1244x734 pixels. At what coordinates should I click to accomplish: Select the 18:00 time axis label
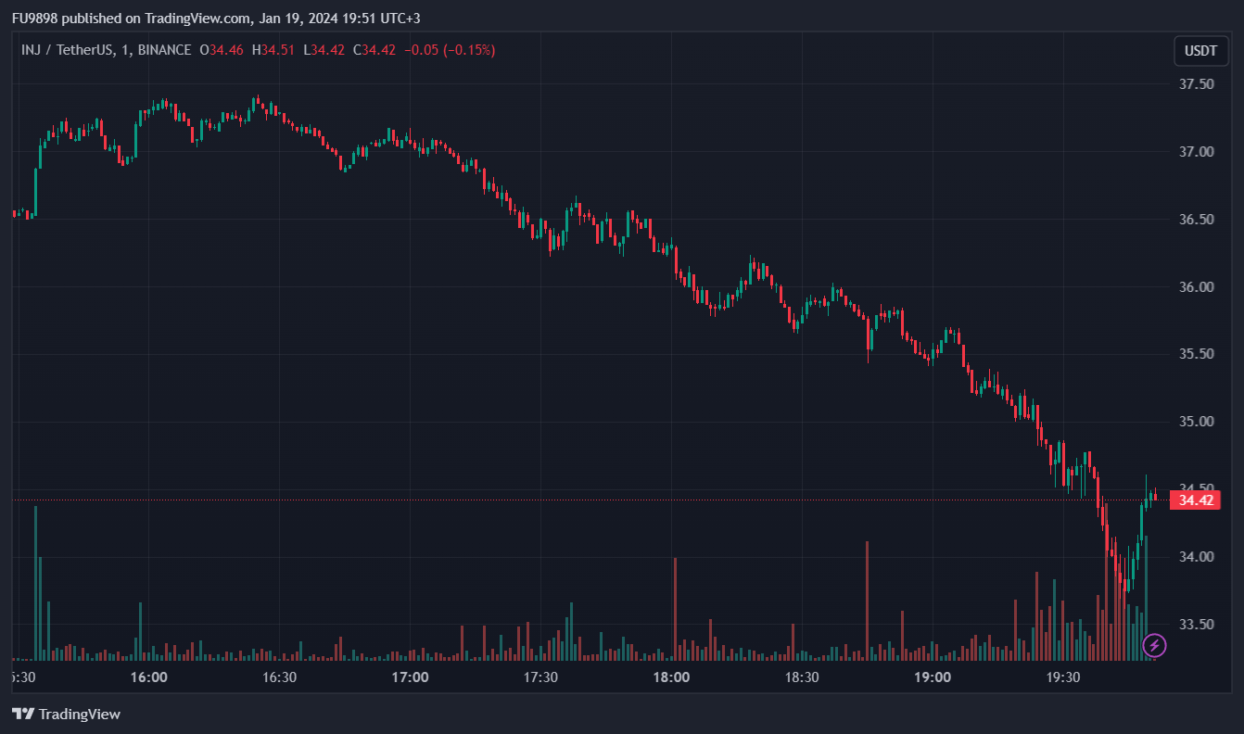(671, 677)
